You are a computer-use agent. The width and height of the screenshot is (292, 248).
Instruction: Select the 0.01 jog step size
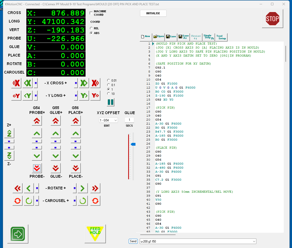coord(108,81)
